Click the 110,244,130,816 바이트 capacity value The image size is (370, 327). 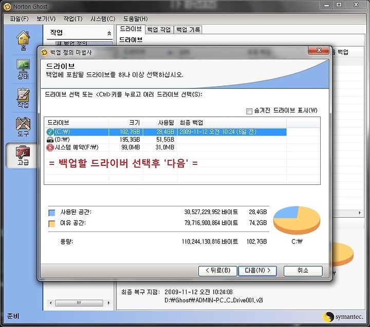click(210, 242)
